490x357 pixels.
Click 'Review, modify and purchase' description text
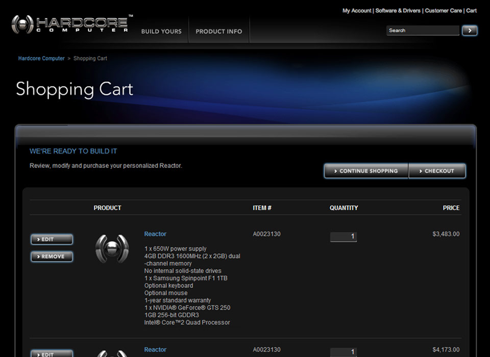click(106, 166)
